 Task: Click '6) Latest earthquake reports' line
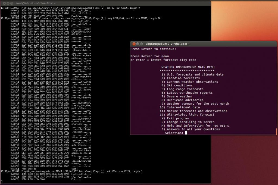coord(187,93)
